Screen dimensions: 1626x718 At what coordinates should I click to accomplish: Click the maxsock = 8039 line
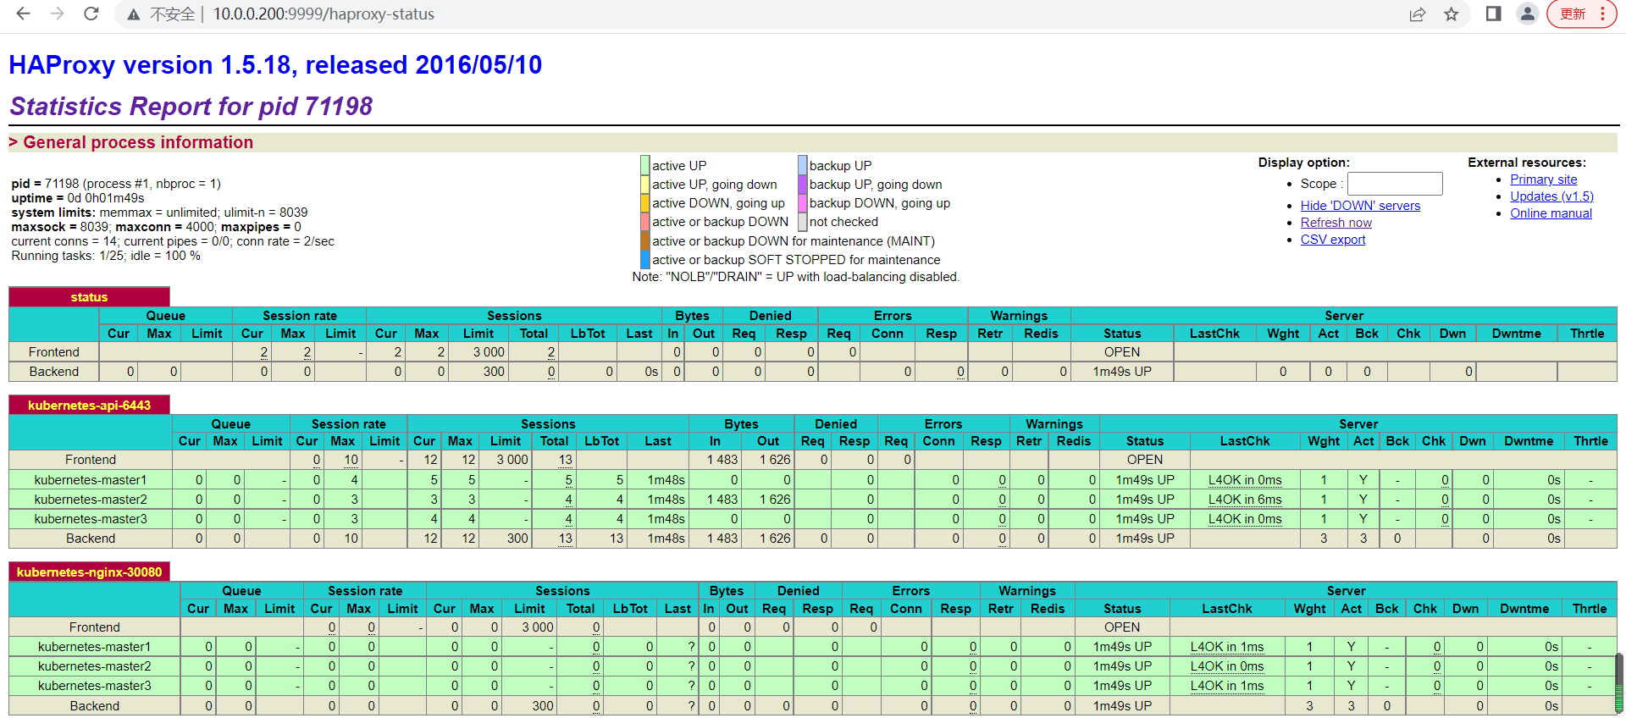point(156,227)
